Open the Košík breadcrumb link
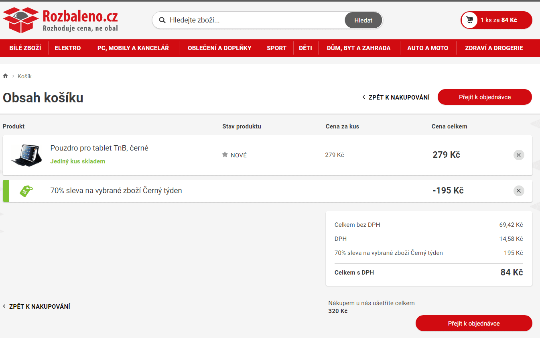540x338 pixels. 25,76
